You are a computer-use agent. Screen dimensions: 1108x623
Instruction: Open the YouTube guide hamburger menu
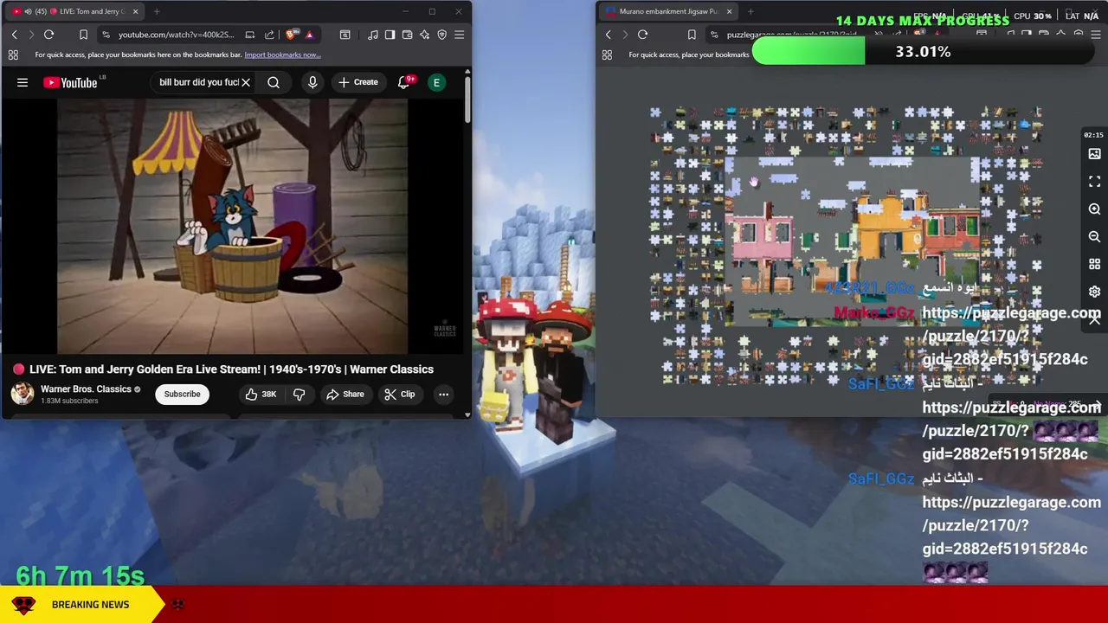click(23, 82)
